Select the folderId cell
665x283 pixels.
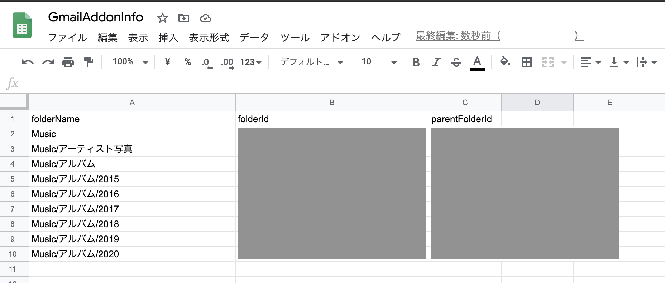coord(332,119)
